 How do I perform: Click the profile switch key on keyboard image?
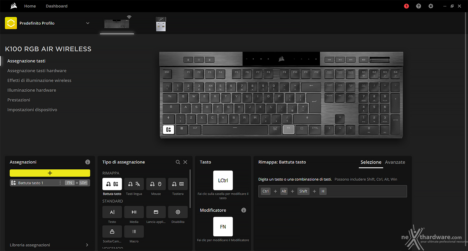188,60
